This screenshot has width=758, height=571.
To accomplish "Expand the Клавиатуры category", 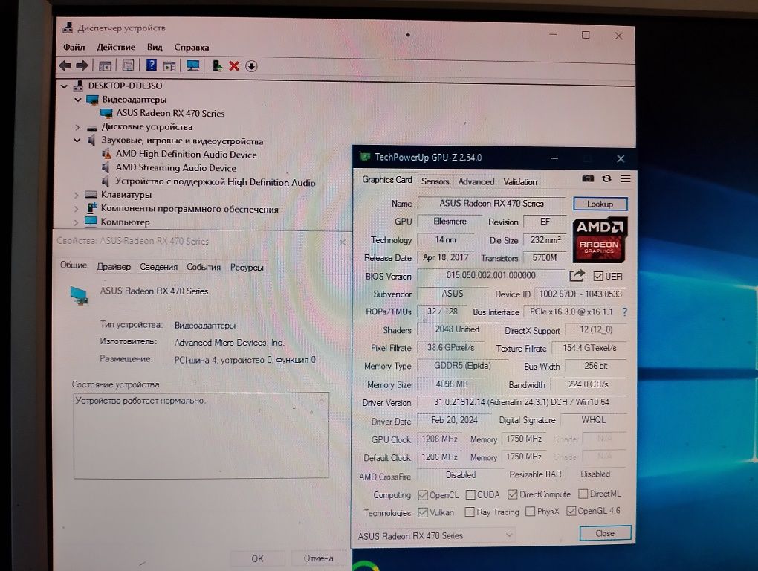I will pos(77,195).
